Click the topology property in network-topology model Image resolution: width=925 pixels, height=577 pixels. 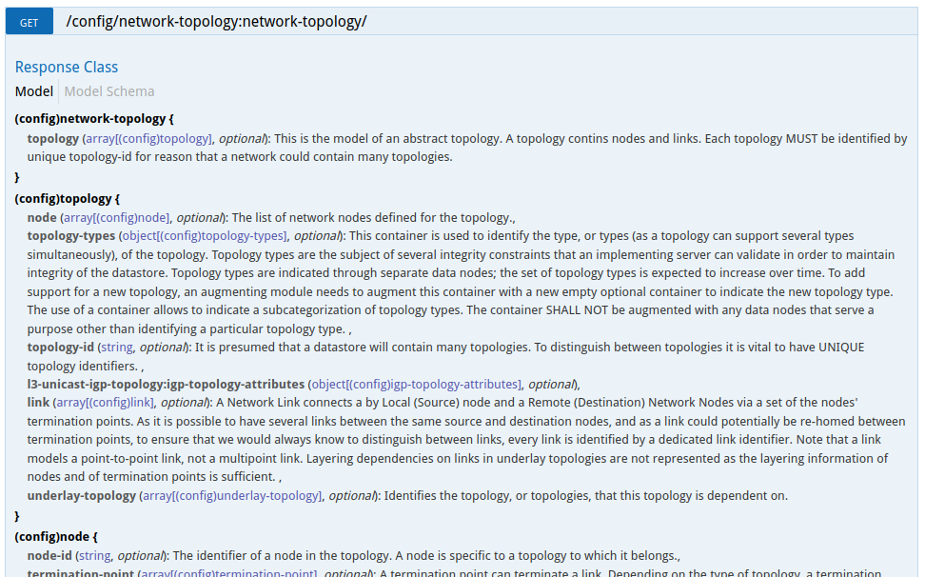click(x=53, y=139)
